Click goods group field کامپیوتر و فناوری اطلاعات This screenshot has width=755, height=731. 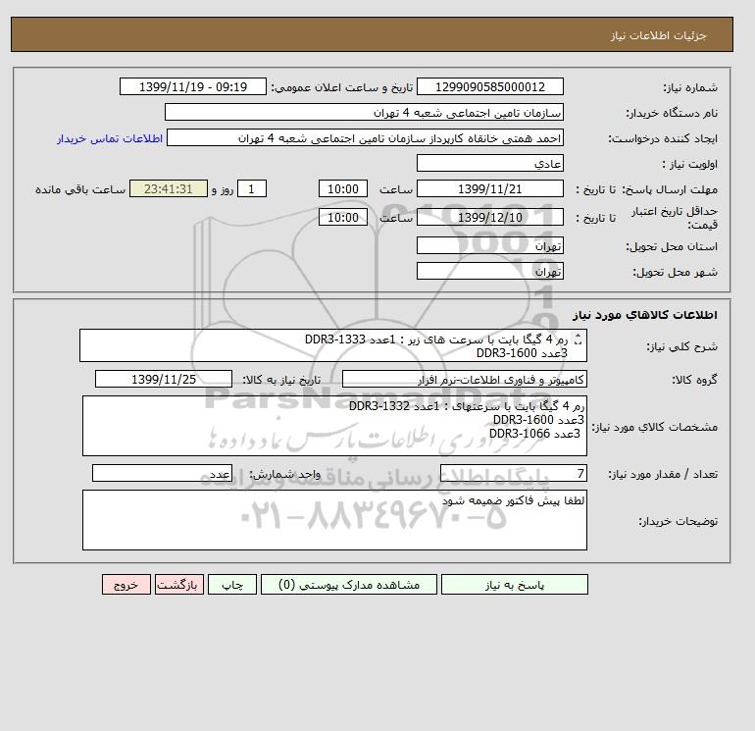coord(465,379)
